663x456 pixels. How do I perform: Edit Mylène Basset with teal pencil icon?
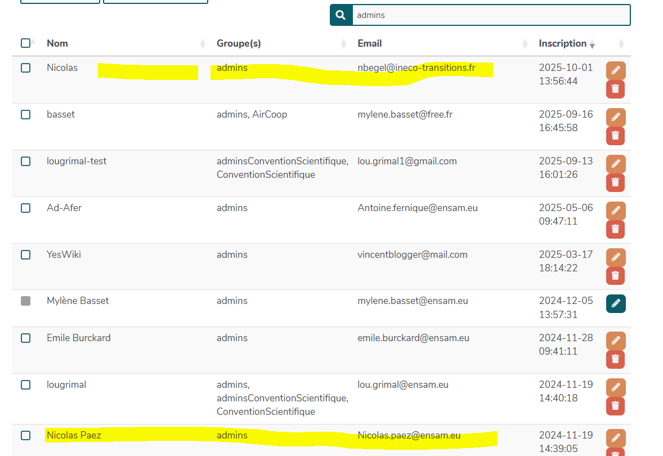coord(615,303)
